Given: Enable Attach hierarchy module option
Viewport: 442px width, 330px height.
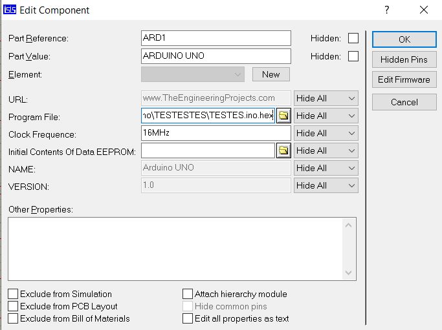Looking at the screenshot, I should coord(188,294).
